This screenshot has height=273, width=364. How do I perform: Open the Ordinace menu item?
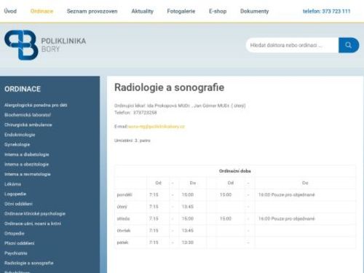[41, 11]
